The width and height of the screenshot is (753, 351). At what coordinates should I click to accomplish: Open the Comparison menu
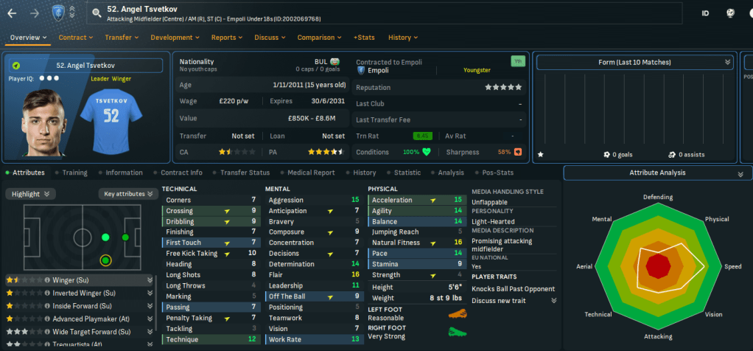318,37
